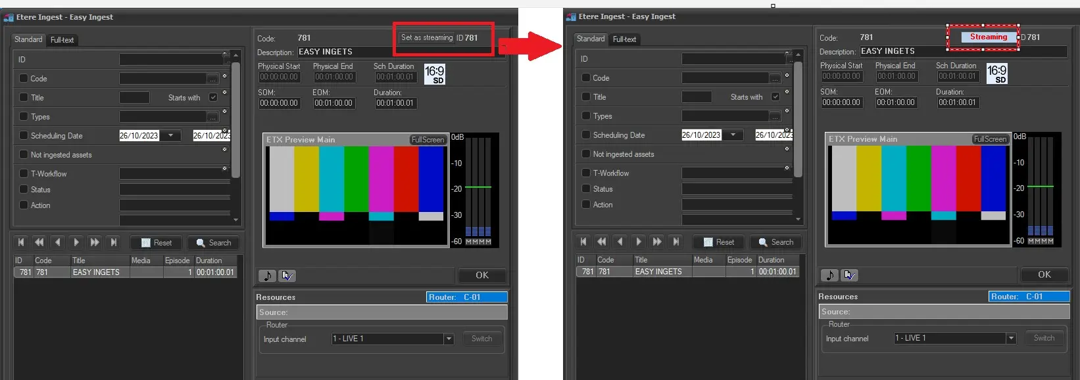
Task: Click fast-forward arrows icon in left window
Action: coord(95,243)
